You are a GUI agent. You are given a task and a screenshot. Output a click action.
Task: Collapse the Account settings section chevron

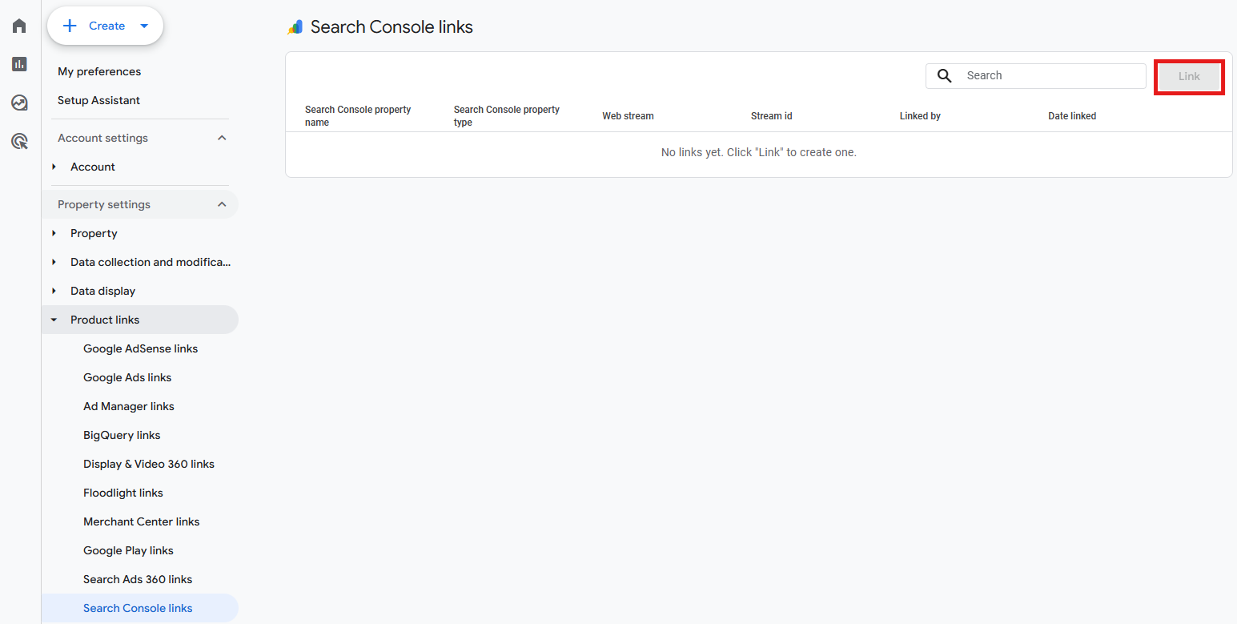[223, 138]
